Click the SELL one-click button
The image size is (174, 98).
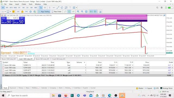(4, 18)
